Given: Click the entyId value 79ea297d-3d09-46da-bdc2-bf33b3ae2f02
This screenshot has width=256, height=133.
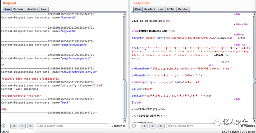Looking at the screenshot, I should click(x=30, y=79).
